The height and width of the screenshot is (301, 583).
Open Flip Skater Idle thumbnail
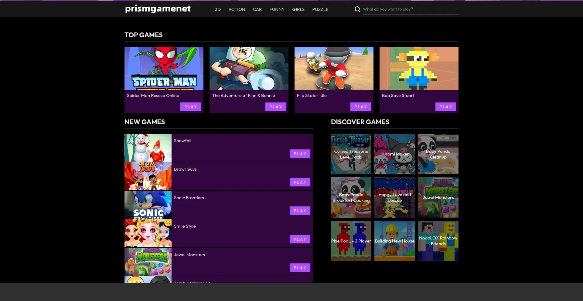coord(334,68)
